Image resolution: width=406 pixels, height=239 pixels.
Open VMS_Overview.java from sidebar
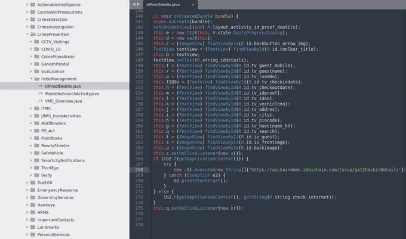pos(63,101)
